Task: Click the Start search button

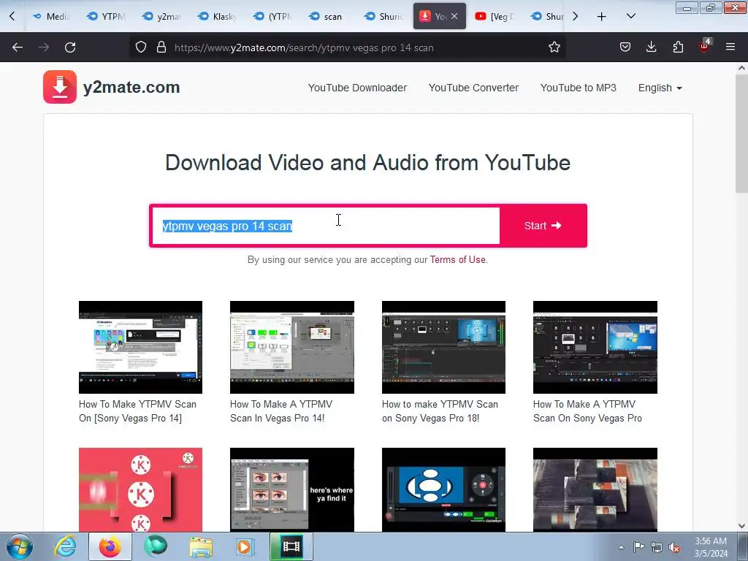Action: point(543,226)
